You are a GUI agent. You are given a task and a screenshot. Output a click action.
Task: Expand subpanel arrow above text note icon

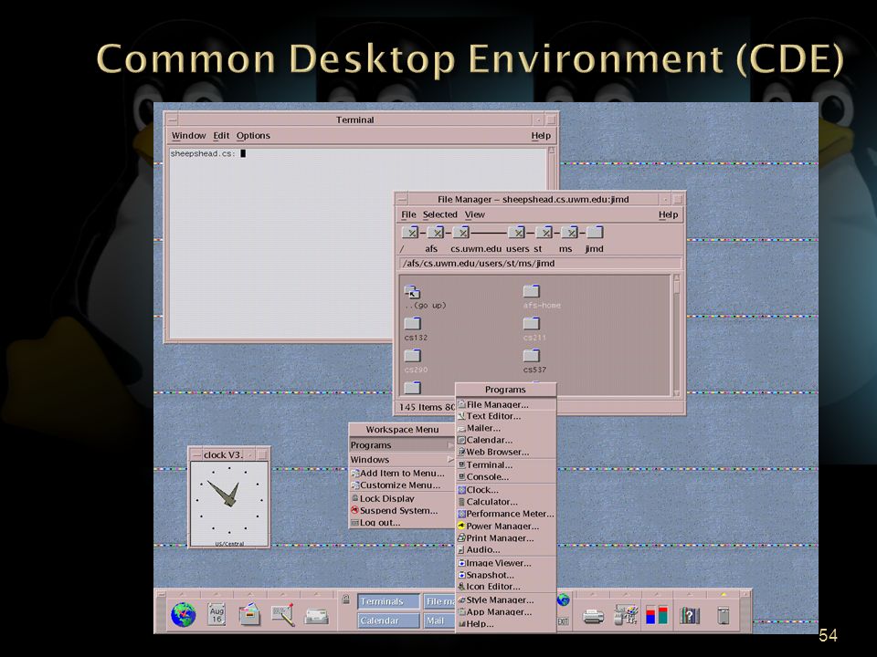[x=283, y=594]
